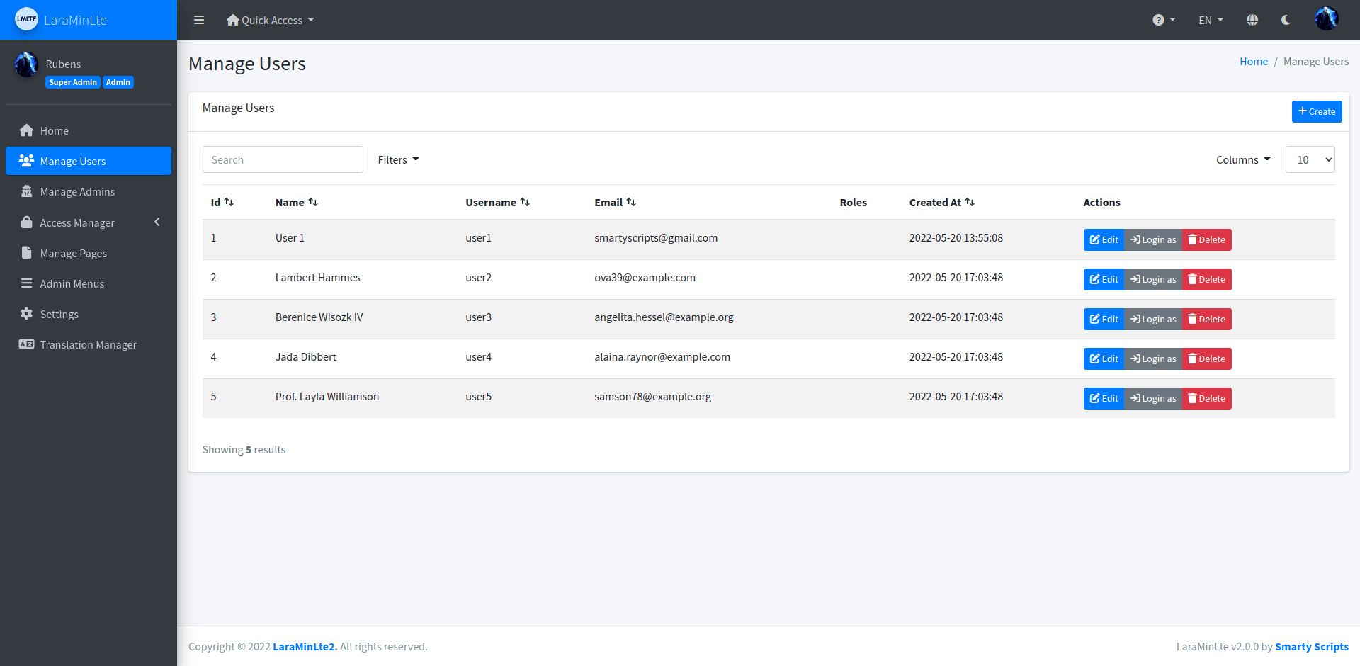Open LaraMinLte2 footer link
Screen dimensions: 1360x666
305,646
